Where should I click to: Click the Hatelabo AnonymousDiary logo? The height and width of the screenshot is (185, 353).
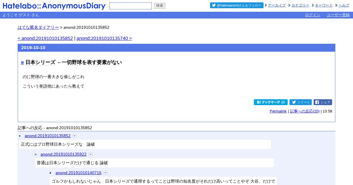tap(54, 6)
